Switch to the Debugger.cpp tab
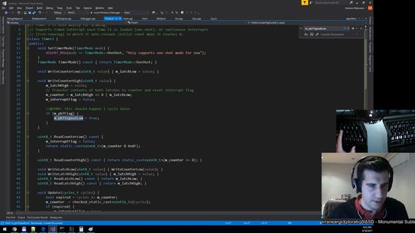Viewport: 415px width, 233px height. pyautogui.click(x=88, y=19)
